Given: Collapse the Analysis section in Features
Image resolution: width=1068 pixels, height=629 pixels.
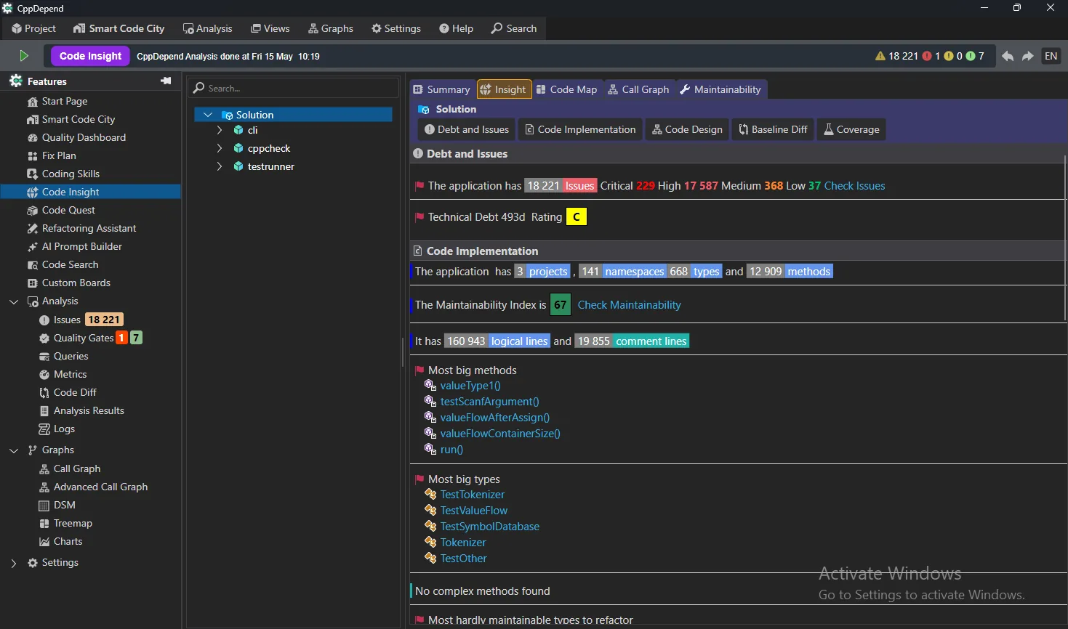Looking at the screenshot, I should 14,301.
